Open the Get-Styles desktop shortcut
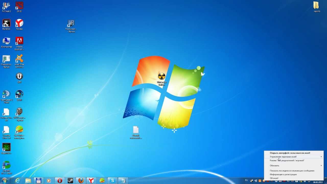This screenshot has width=327, height=184. coord(19,133)
